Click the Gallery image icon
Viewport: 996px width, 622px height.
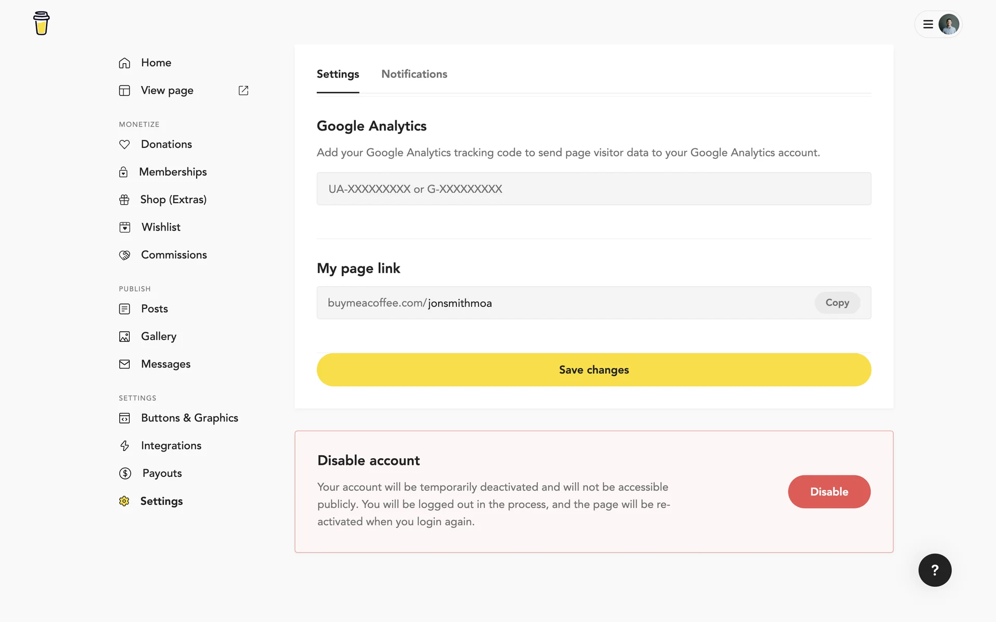[125, 336]
